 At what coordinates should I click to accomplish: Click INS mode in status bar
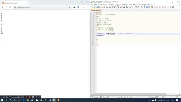[177, 97]
